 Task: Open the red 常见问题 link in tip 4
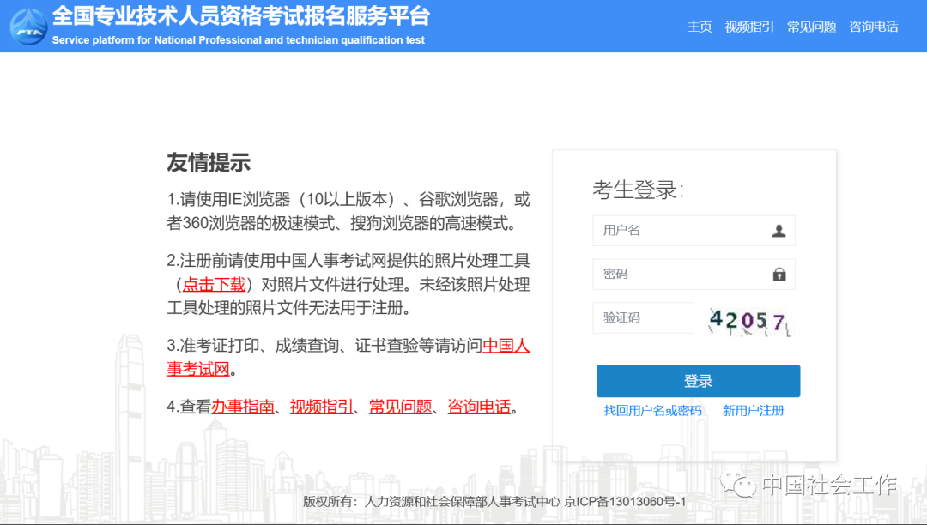coord(400,407)
